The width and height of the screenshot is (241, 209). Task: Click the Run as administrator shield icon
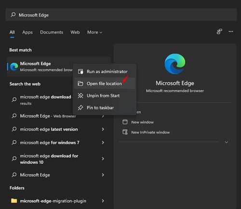80,72
